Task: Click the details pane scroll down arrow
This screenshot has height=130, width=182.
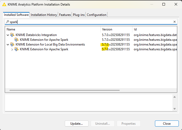Action: (x=174, y=109)
